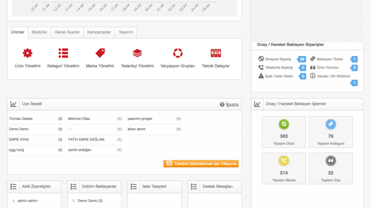
Task: Switch to the Ürünler tab
Action: coord(17,33)
